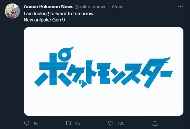Click the retweet count showing 46

77,123
